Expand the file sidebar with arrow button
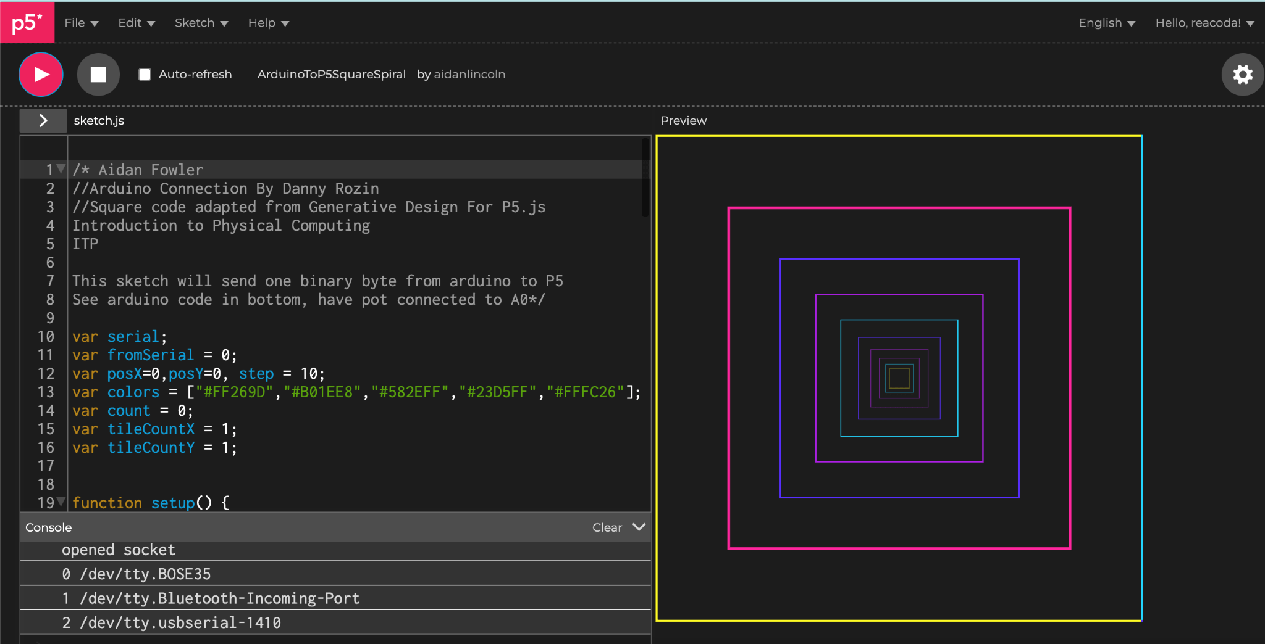This screenshot has height=644, width=1265. point(43,121)
